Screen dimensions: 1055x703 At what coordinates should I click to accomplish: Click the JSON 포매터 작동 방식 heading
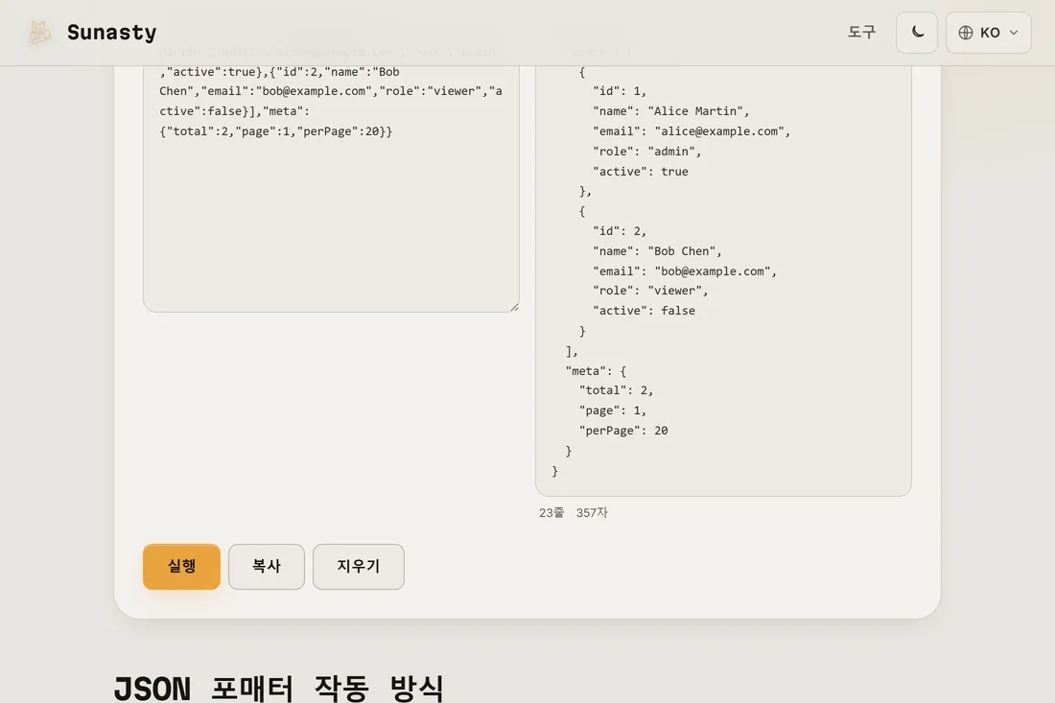pyautogui.click(x=278, y=688)
